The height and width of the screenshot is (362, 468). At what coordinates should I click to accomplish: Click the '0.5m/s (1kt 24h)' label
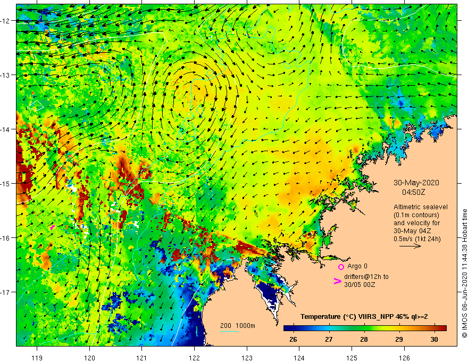(x=419, y=239)
